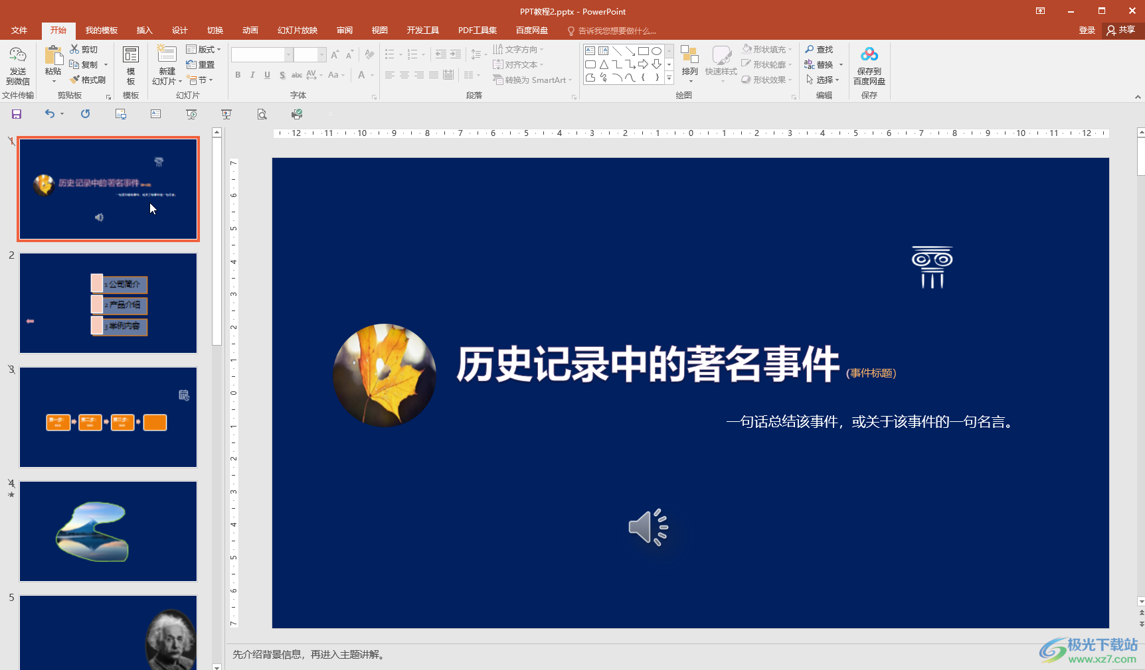The width and height of the screenshot is (1145, 670).
Task: Click the Login (登录) button
Action: click(x=1087, y=31)
